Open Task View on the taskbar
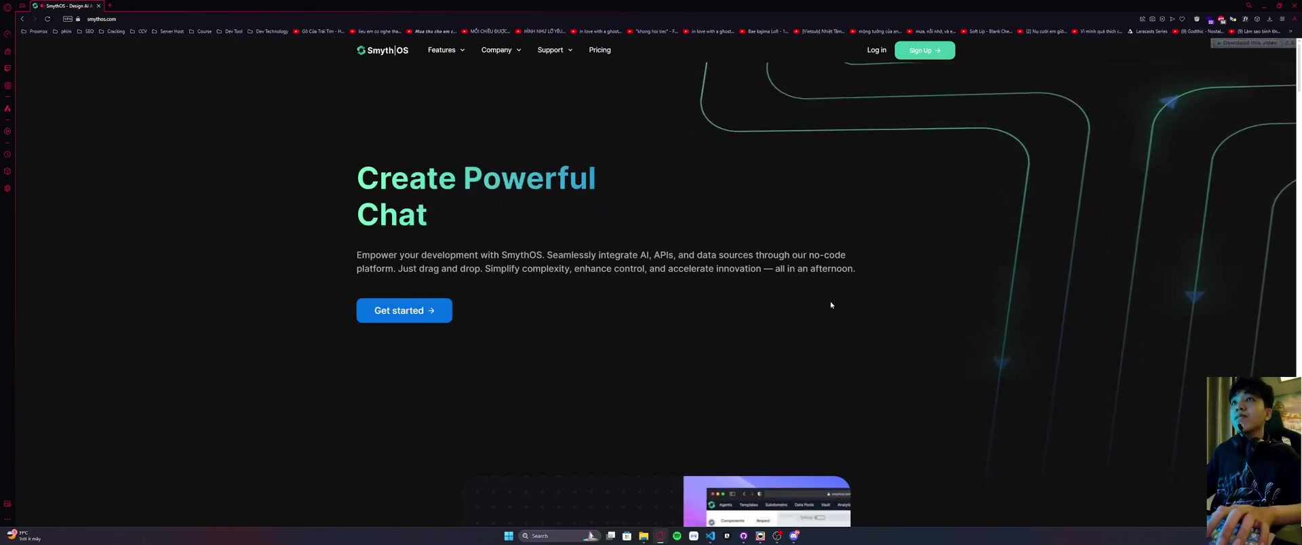The width and height of the screenshot is (1302, 545). coord(610,536)
